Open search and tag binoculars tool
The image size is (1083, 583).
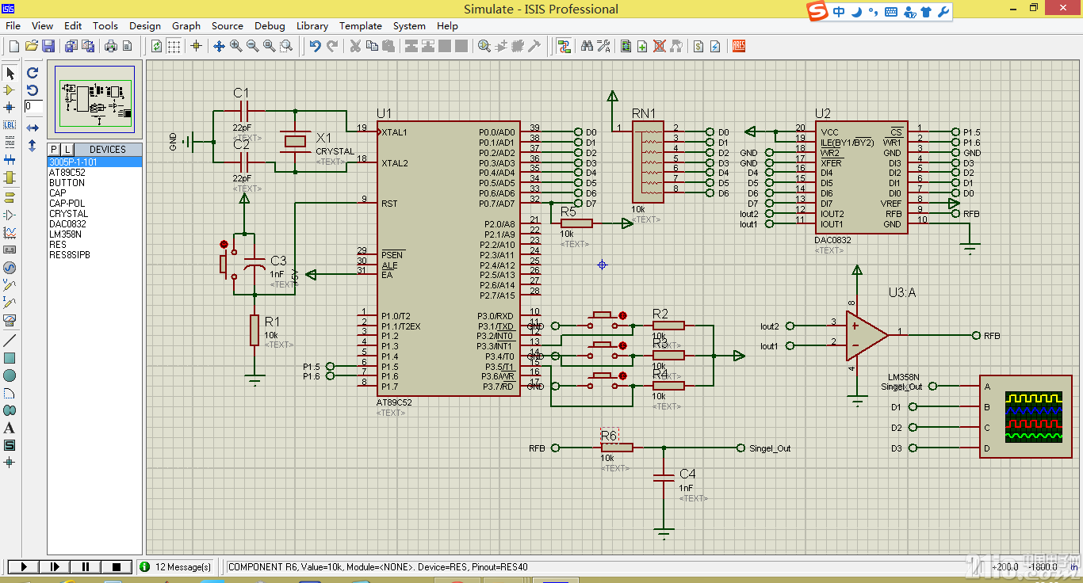[587, 46]
